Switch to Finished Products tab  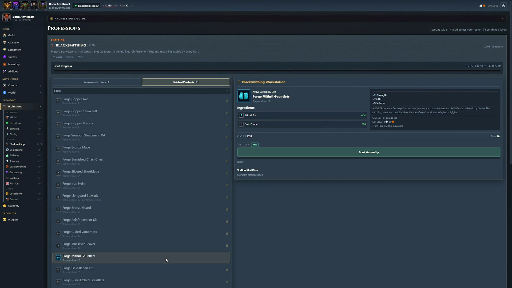coord(186,82)
